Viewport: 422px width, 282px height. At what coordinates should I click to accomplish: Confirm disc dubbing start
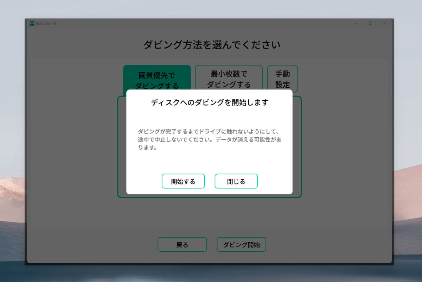click(183, 181)
